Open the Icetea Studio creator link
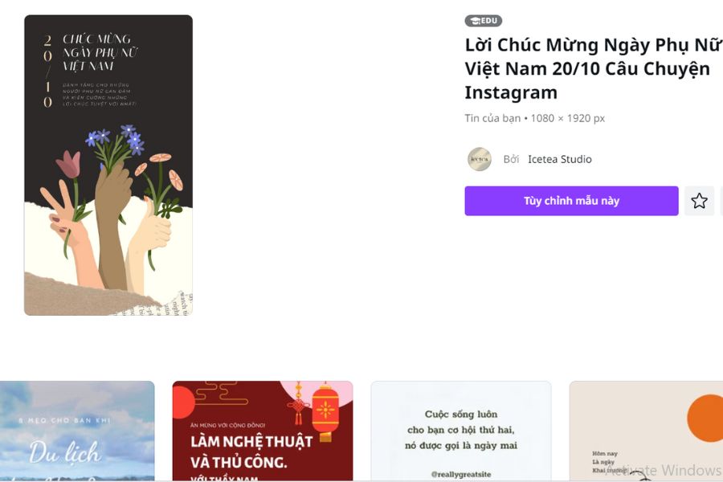The height and width of the screenshot is (482, 723). tap(559, 159)
